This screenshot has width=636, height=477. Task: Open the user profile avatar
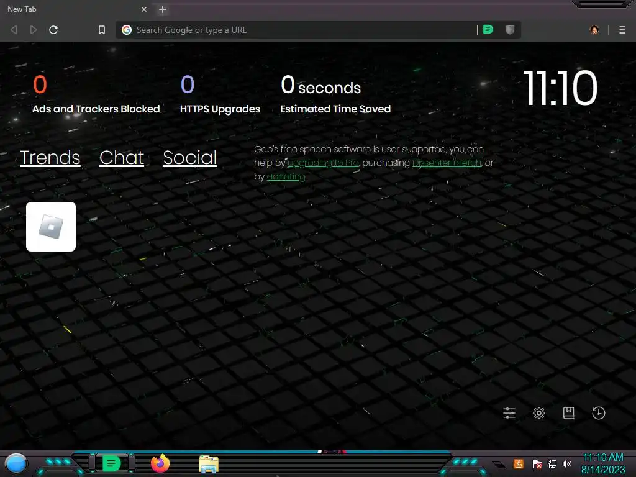pyautogui.click(x=594, y=30)
